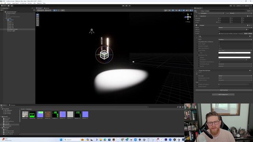Click the Hierarchy add (+) button
Image resolution: width=253 pixels, height=142 pixels.
pos(2,10)
